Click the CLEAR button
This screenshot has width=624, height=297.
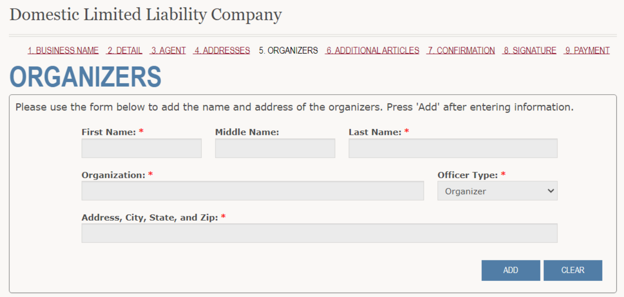click(x=573, y=270)
